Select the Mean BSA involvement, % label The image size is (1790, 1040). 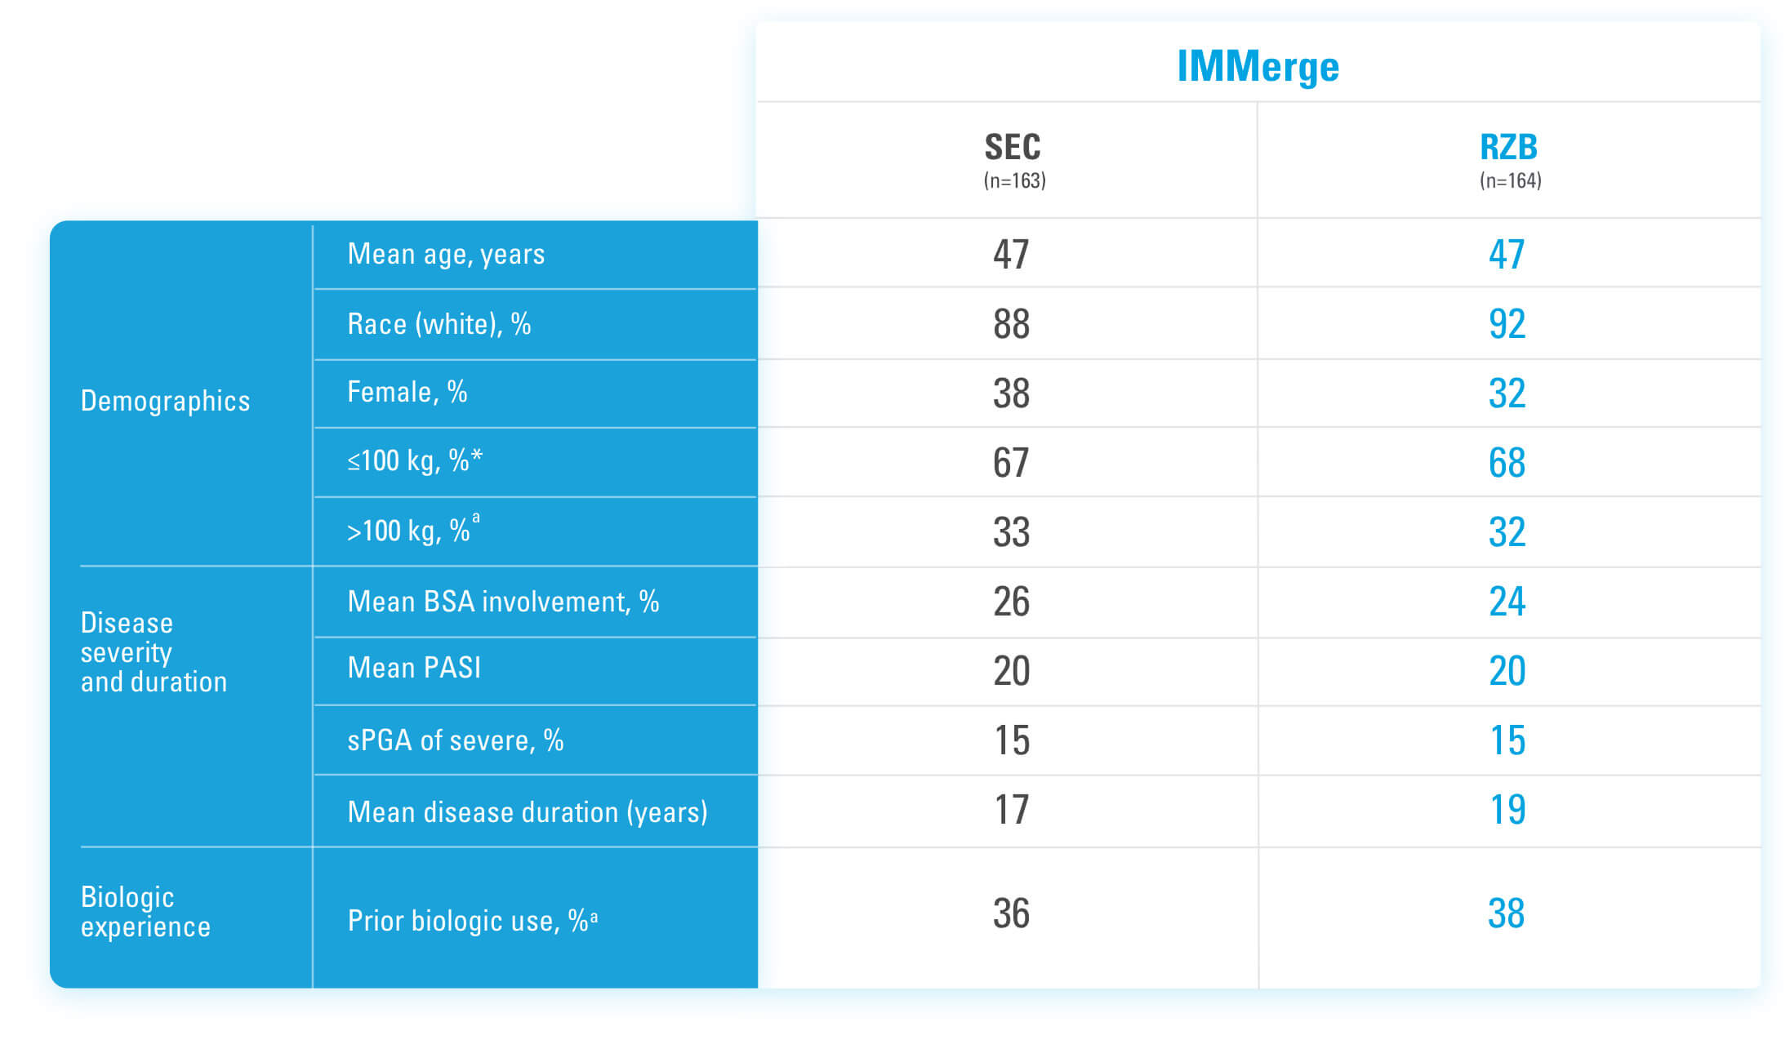[503, 602]
